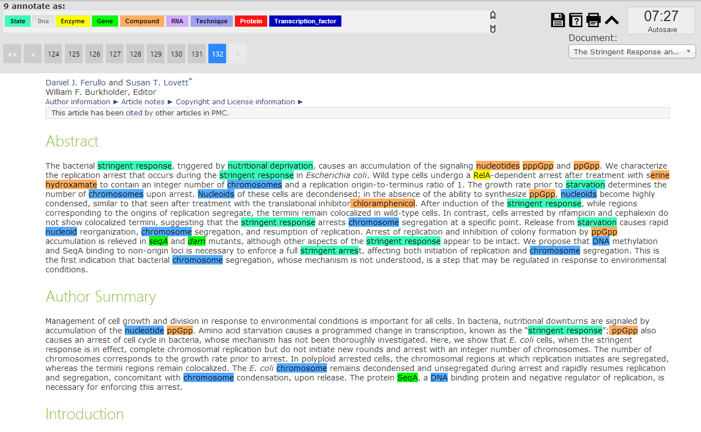Click the printer icon
The image size is (701, 432).
(593, 20)
